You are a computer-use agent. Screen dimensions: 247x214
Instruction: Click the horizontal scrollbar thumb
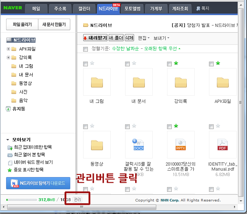[x=82, y=207]
